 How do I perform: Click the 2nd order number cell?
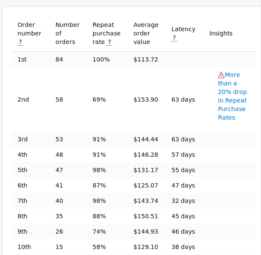(23, 100)
